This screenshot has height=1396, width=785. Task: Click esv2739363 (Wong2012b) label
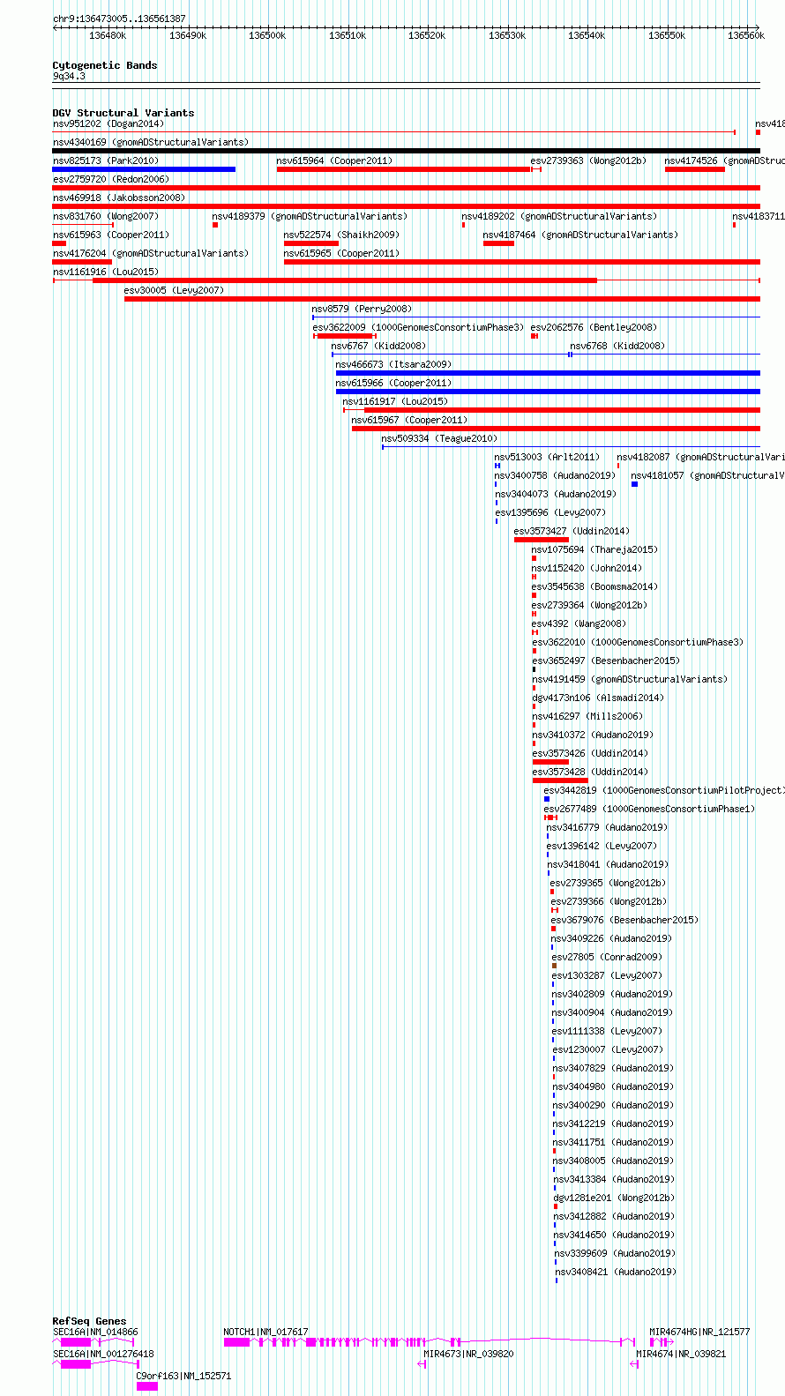click(588, 161)
